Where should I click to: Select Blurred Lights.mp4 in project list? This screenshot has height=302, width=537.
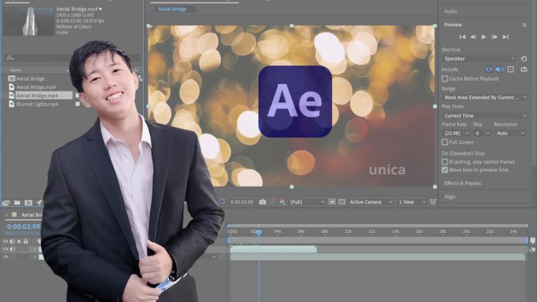coord(38,104)
